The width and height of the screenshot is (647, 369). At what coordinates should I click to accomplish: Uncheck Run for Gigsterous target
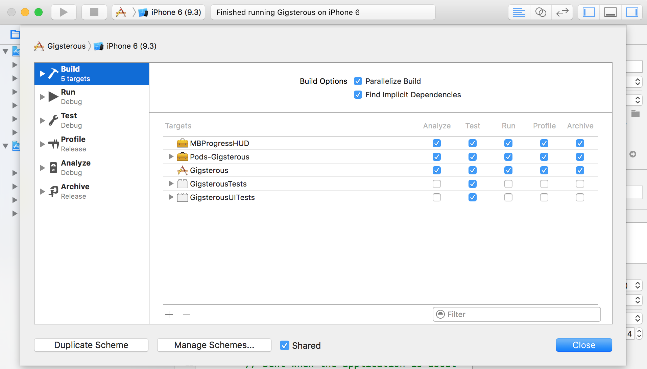(508, 170)
